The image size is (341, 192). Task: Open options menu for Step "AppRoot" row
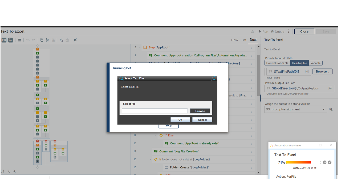coord(251,47)
